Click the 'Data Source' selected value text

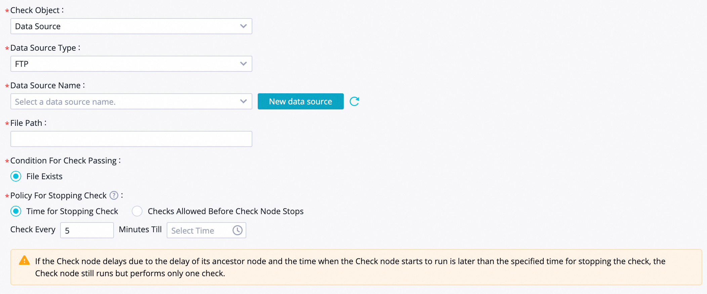(x=38, y=27)
